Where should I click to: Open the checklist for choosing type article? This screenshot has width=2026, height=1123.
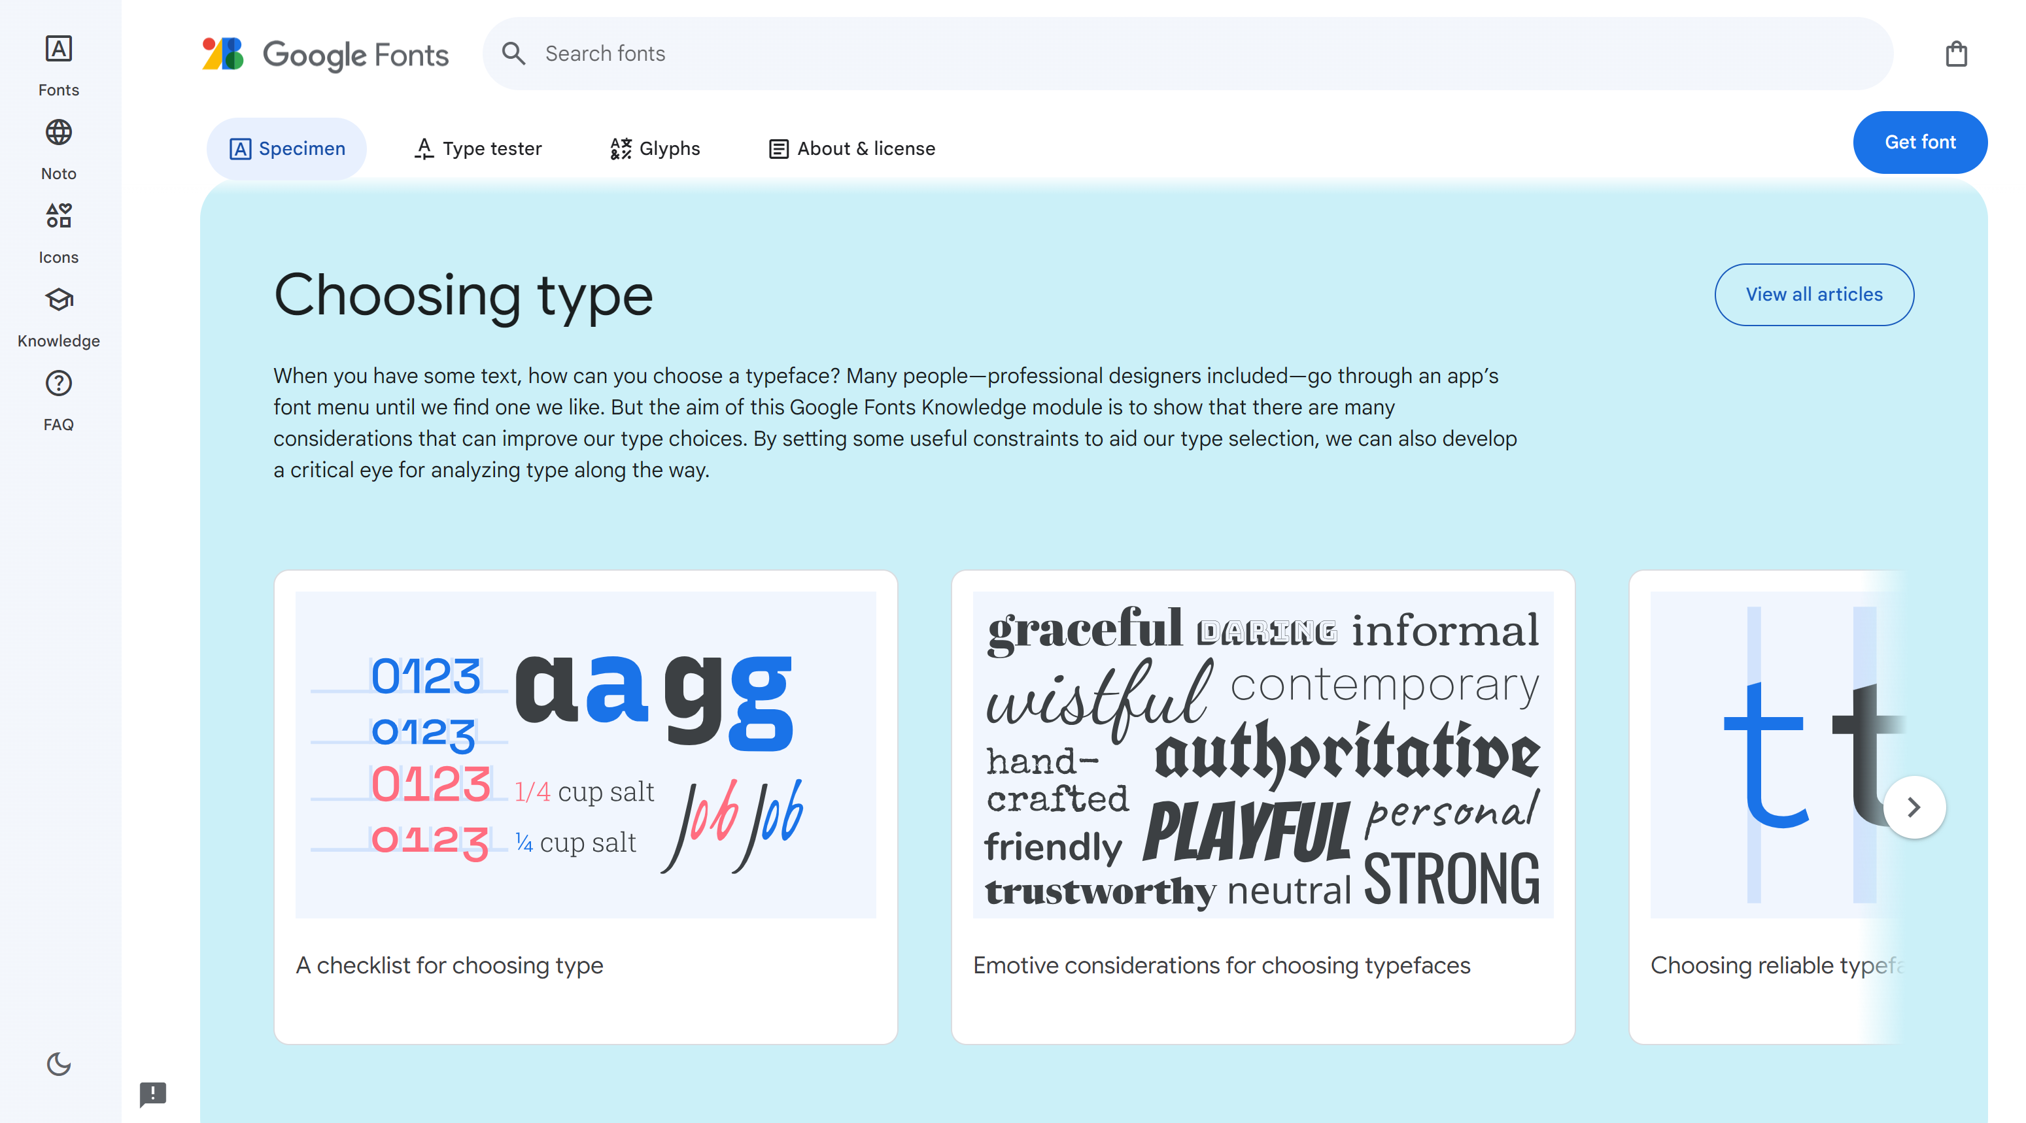(585, 806)
